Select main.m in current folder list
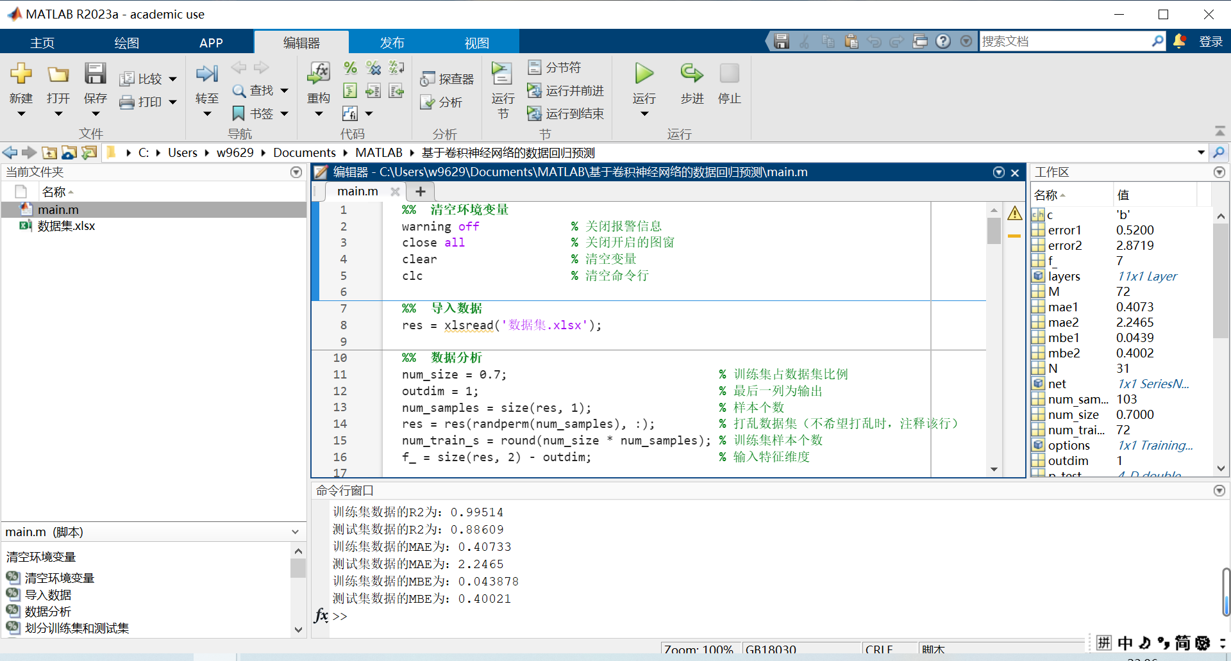 [x=154, y=209]
